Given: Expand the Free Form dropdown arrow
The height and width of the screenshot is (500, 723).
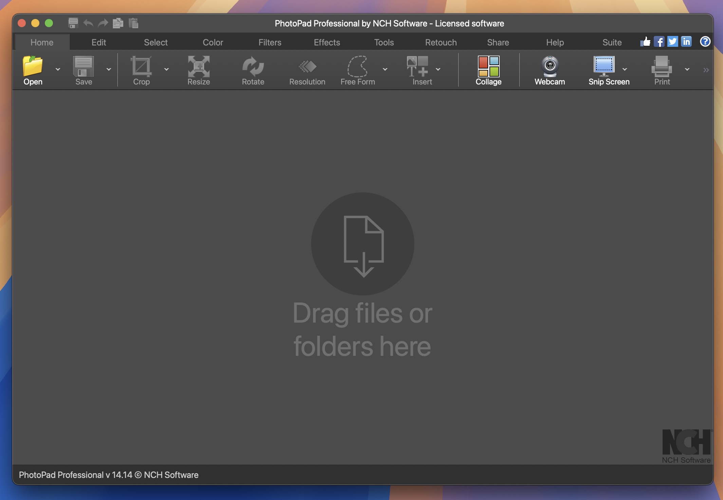Looking at the screenshot, I should coord(385,69).
